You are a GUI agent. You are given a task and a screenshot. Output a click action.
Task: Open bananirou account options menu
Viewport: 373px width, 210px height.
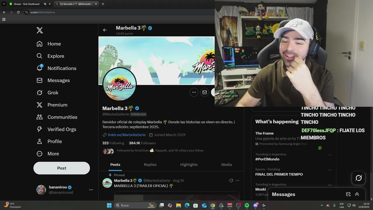(91, 190)
